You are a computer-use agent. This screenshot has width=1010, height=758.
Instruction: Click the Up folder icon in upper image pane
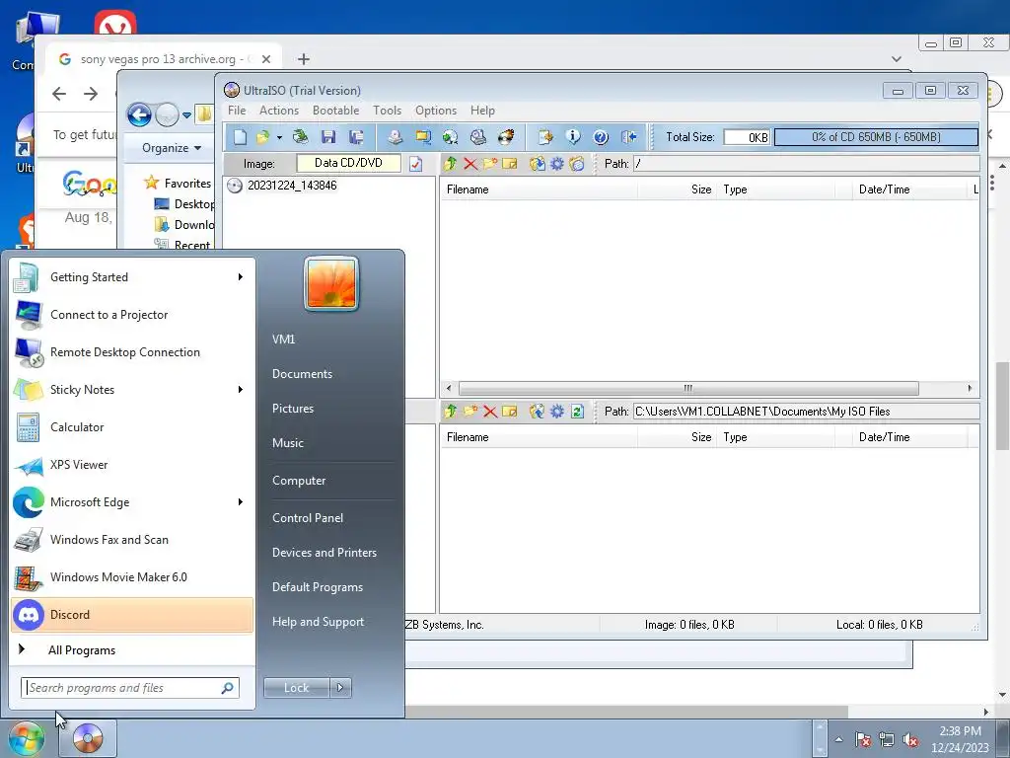coord(450,164)
